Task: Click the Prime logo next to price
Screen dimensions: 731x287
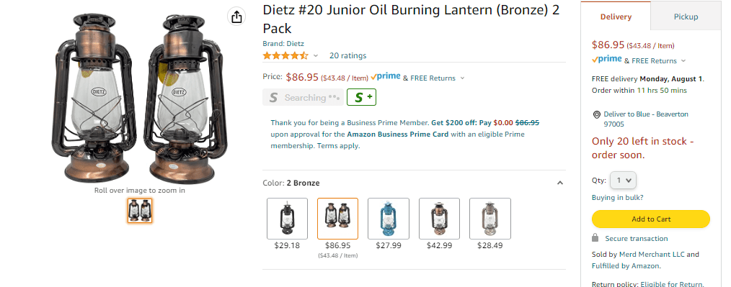Action: (x=386, y=77)
